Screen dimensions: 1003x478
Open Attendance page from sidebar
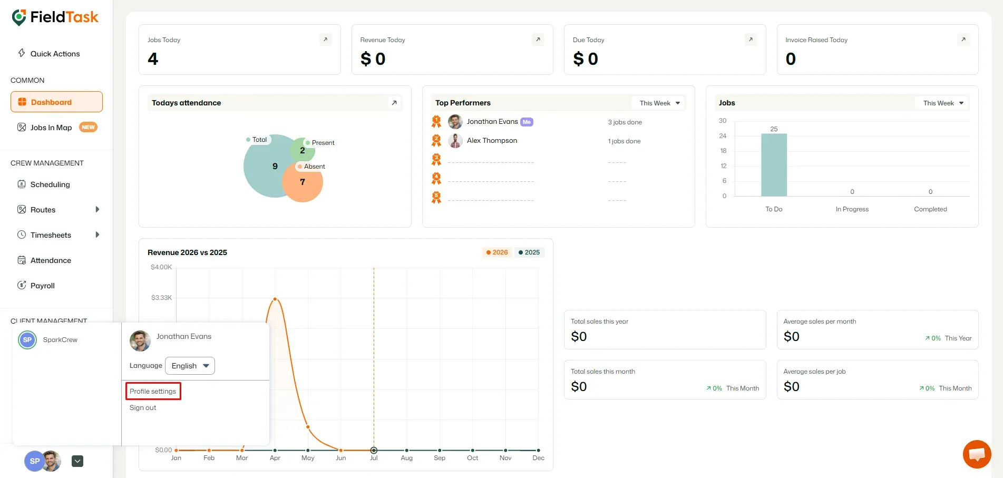[51, 260]
